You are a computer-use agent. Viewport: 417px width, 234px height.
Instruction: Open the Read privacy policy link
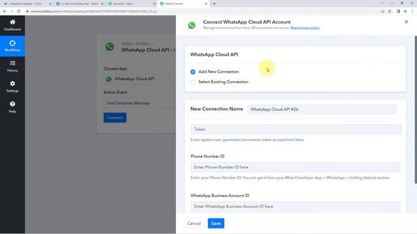(x=305, y=28)
